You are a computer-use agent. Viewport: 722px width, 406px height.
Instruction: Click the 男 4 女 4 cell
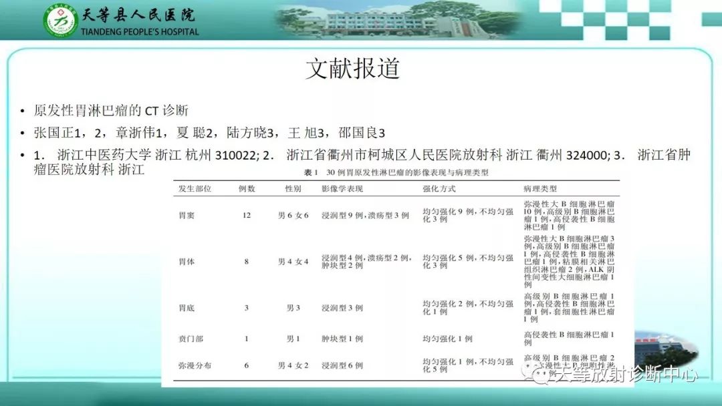click(x=293, y=262)
